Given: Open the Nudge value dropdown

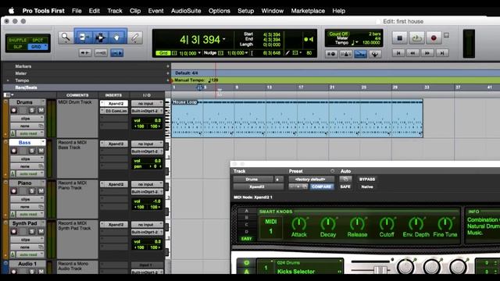Looking at the screenshot, I should coord(247,53).
